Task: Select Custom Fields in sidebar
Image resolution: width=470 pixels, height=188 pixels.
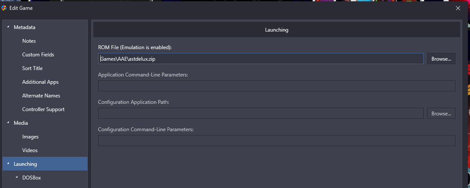Action: [38, 55]
